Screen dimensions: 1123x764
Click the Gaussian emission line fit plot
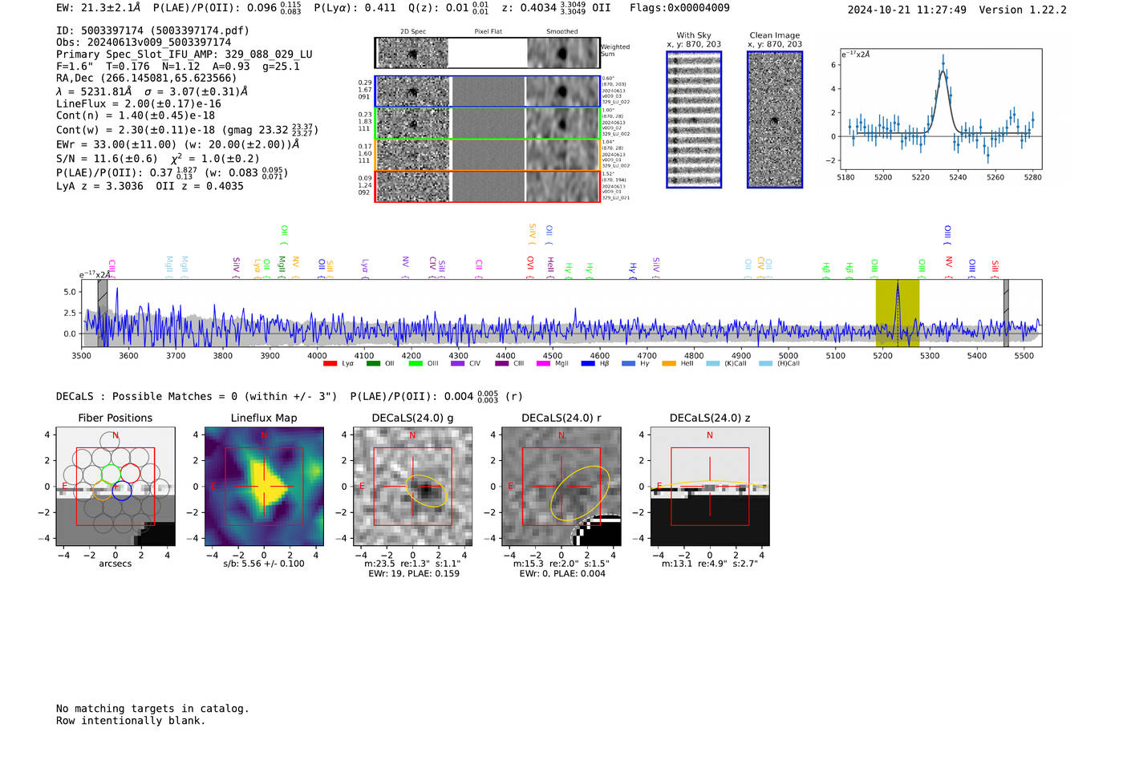pos(940,109)
